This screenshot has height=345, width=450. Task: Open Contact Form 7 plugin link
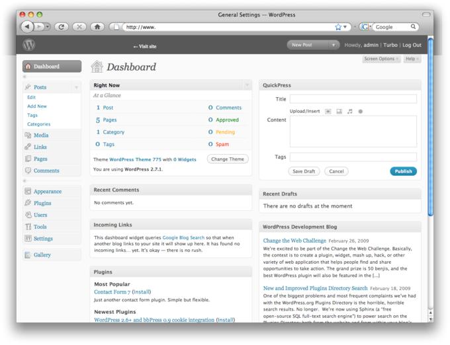click(112, 292)
